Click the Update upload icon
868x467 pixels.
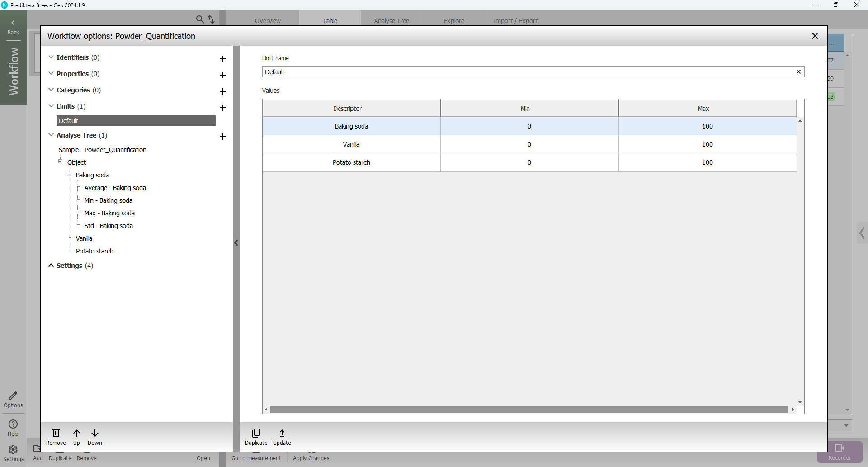(x=282, y=434)
